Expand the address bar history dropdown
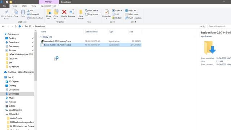 click(x=201, y=26)
